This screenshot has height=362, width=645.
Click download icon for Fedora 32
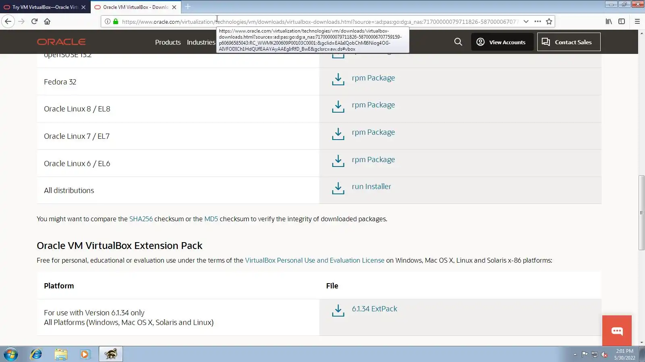click(x=338, y=79)
